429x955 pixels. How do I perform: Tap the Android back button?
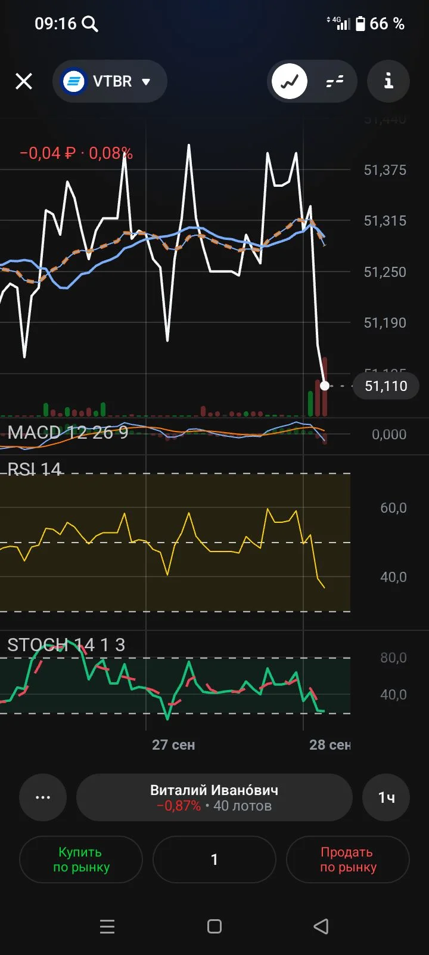pos(321,926)
